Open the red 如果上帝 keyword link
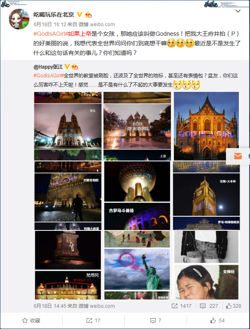 (x=80, y=34)
